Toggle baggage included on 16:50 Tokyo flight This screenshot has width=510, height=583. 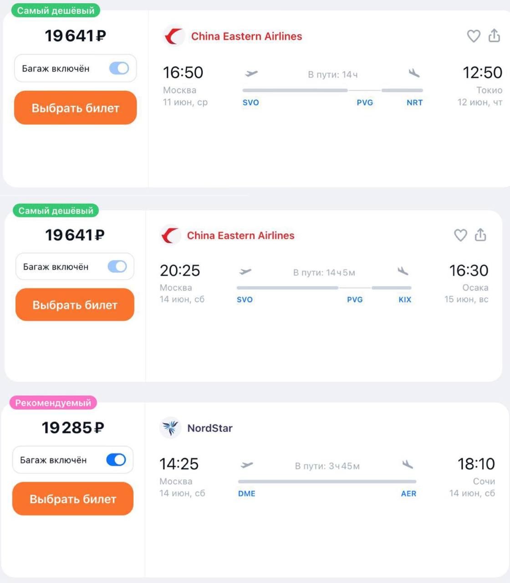[x=119, y=68]
